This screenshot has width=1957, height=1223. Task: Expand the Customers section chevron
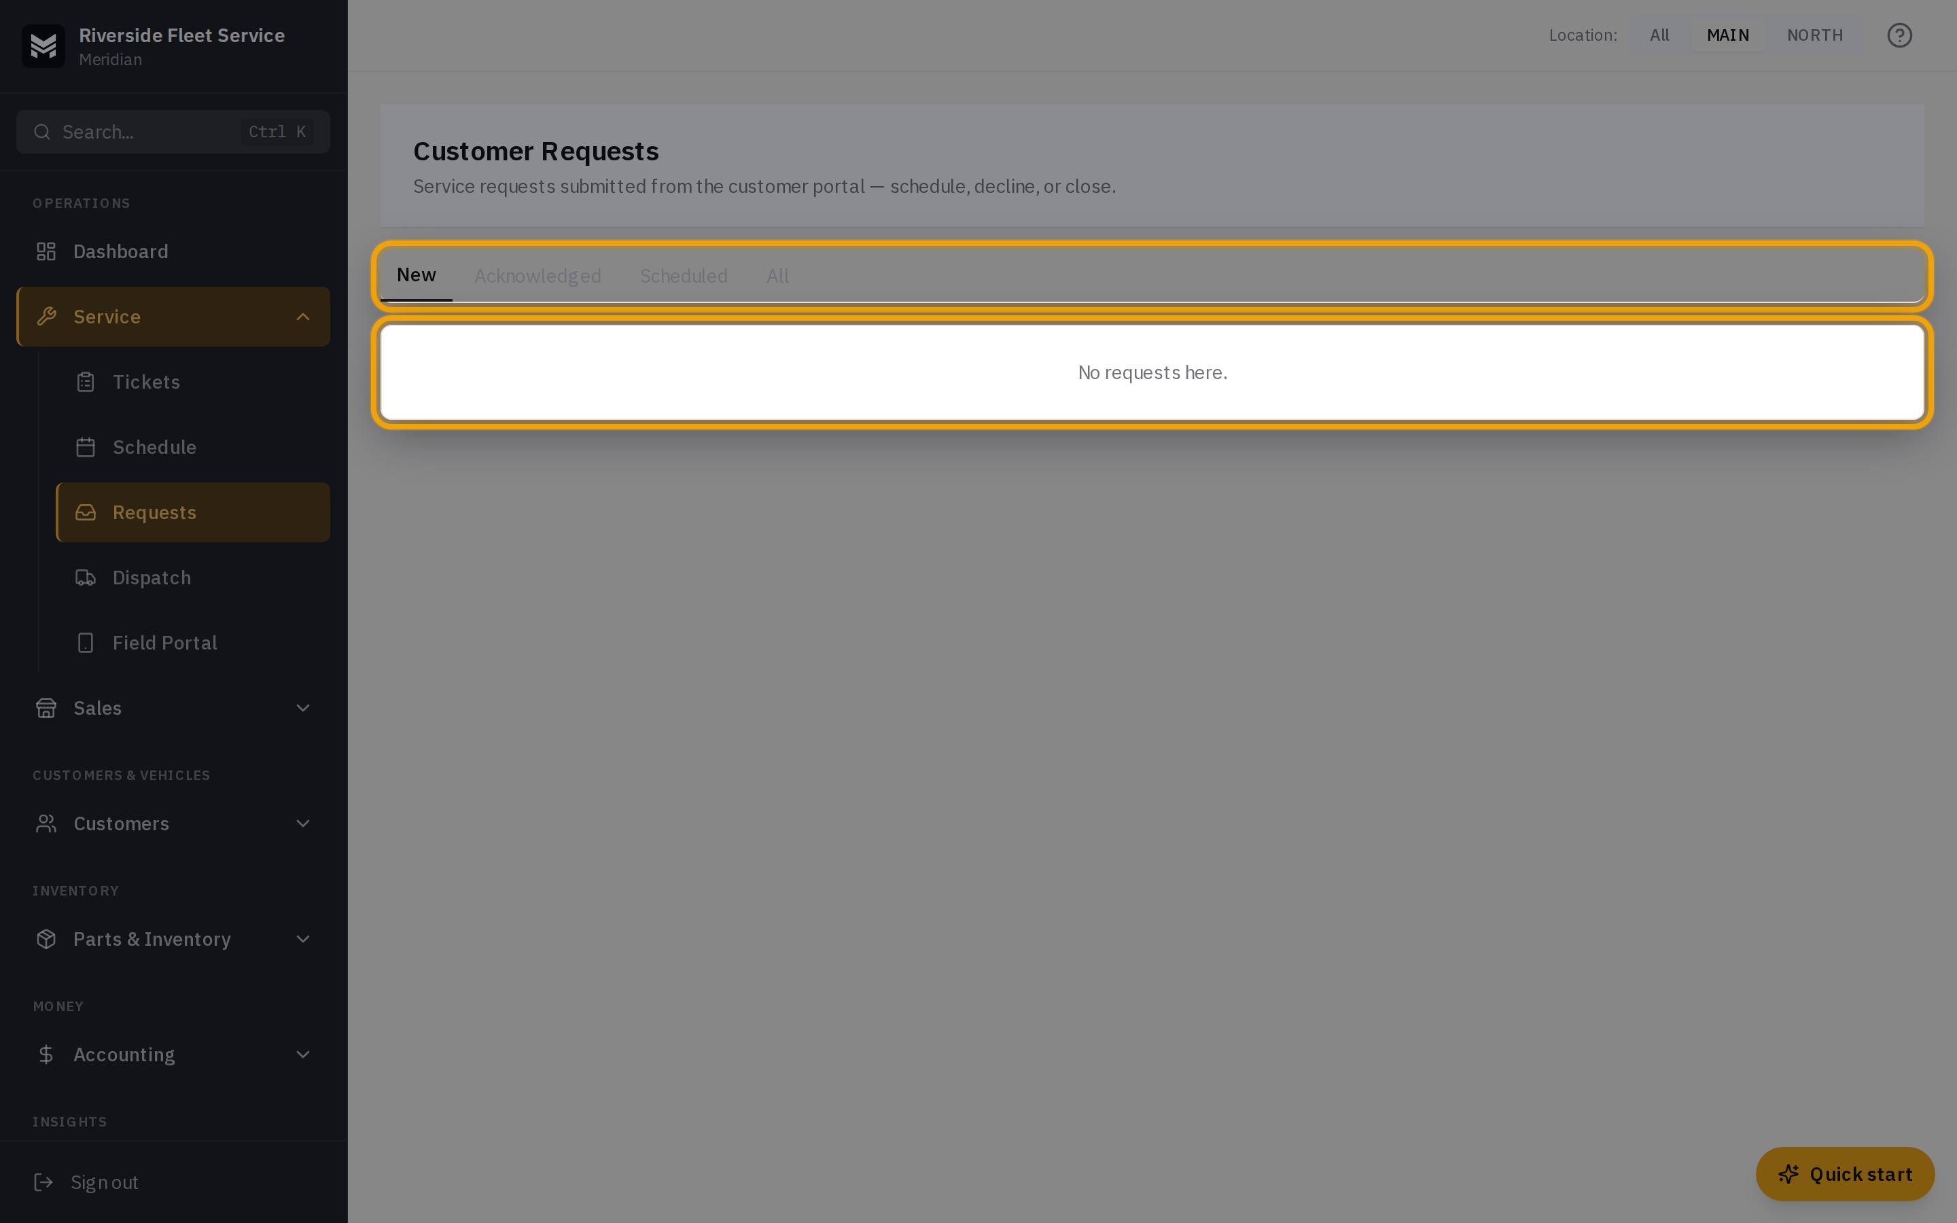(x=303, y=823)
